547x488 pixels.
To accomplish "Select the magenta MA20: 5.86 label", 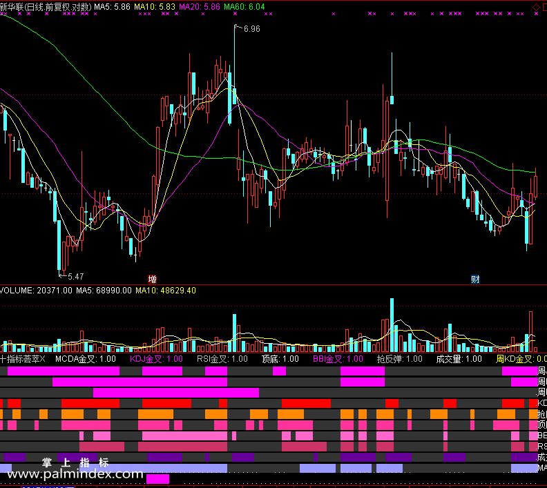I will tap(200, 7).
